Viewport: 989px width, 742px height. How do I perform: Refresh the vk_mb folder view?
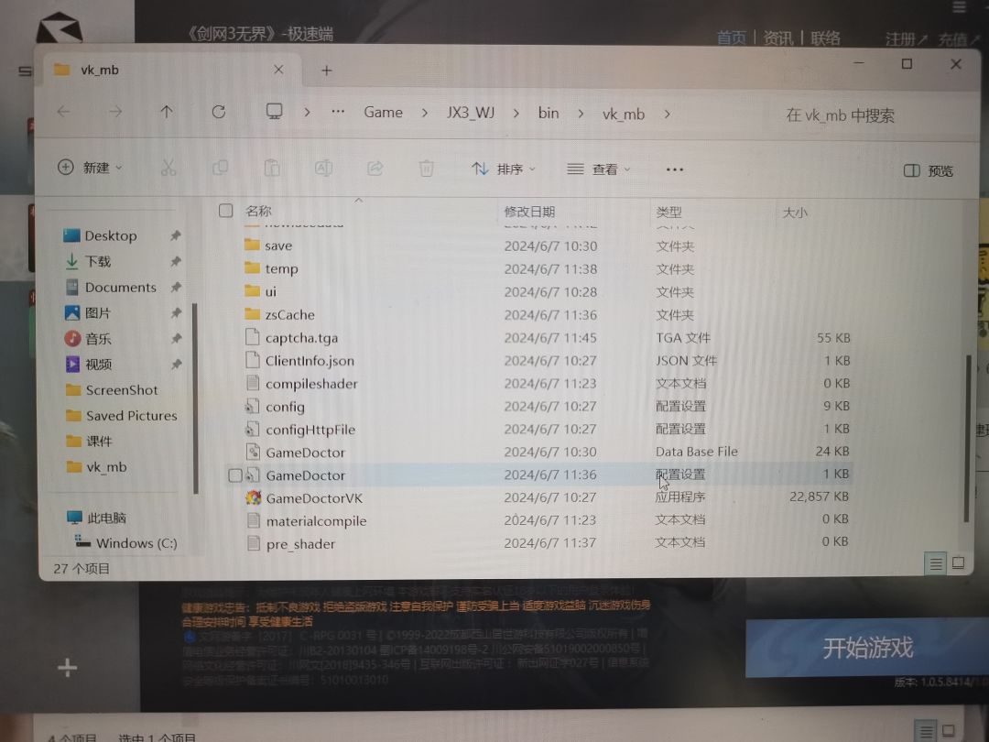pos(219,112)
